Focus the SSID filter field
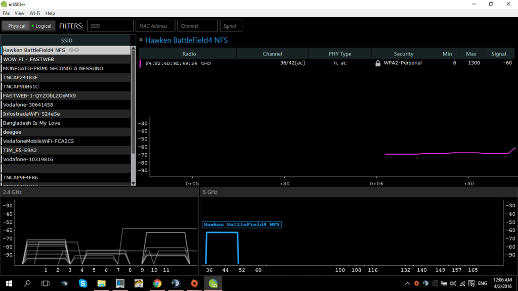This screenshot has width=518, height=291. [110, 26]
